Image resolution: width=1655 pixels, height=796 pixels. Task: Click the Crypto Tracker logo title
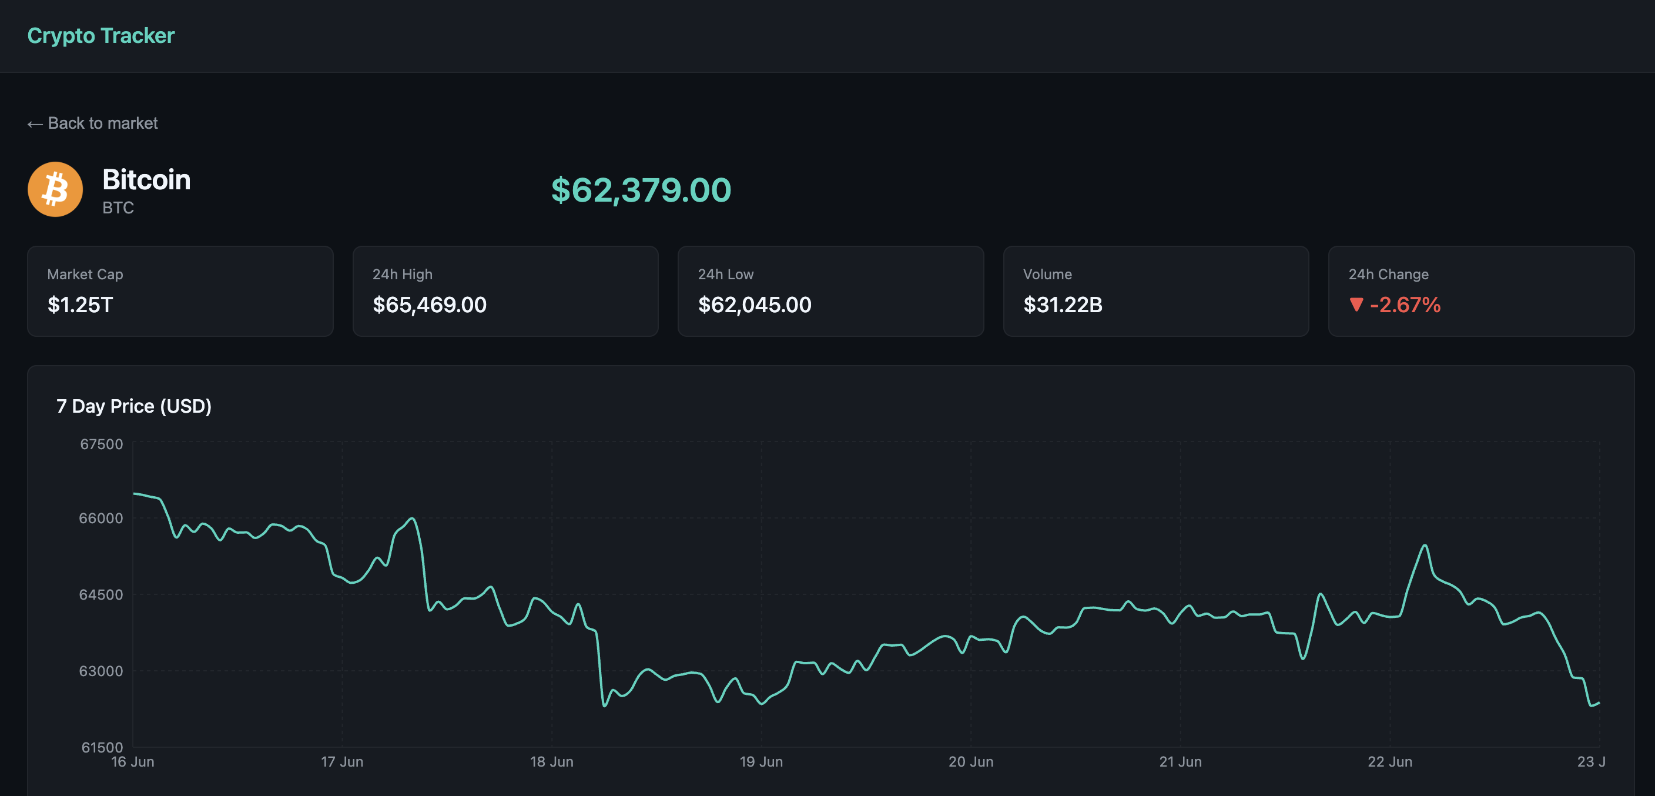point(101,36)
